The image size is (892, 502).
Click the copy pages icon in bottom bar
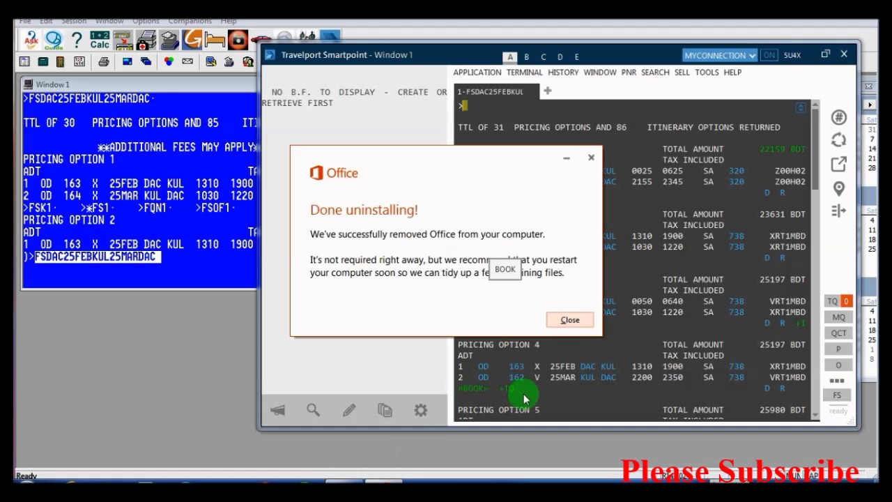(385, 410)
